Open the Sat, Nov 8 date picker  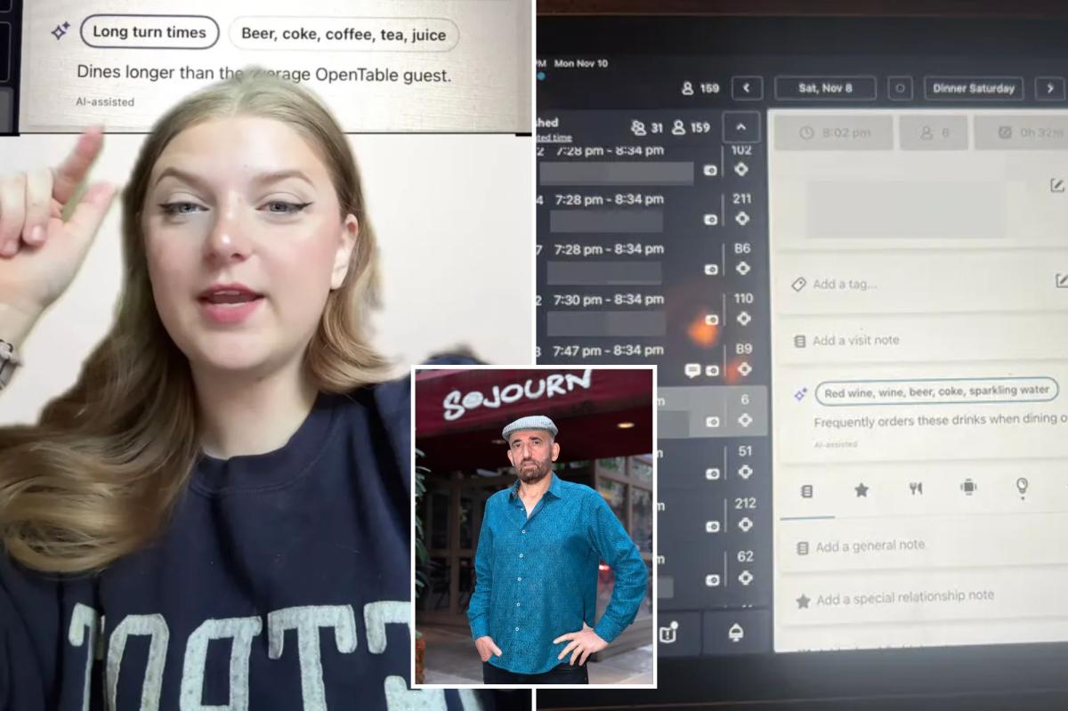pos(825,88)
